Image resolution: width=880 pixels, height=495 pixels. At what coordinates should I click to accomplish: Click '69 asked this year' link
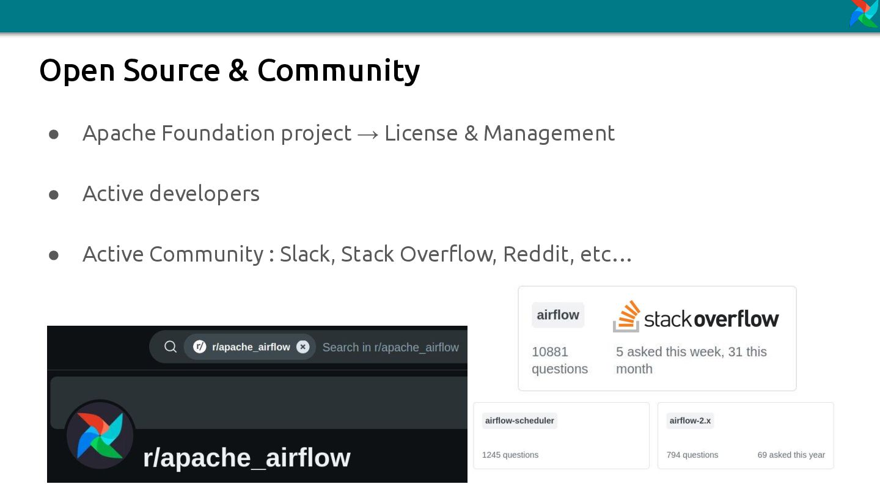[x=791, y=455]
